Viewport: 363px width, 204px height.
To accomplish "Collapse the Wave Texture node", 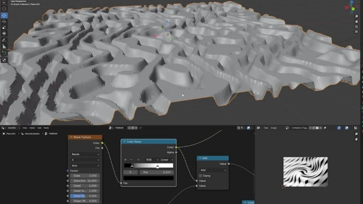I will pos(71,137).
